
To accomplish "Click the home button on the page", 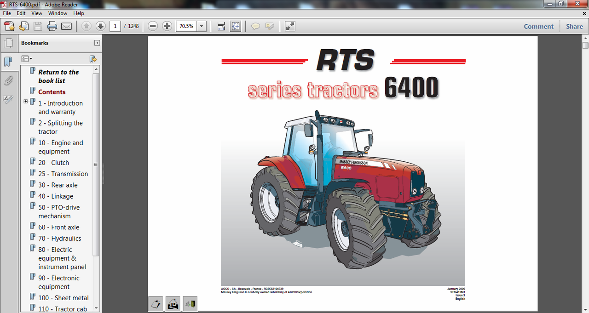I will point(173,304).
